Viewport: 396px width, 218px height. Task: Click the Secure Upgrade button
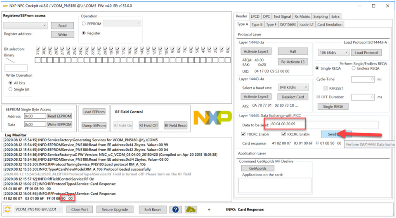pos(115,209)
